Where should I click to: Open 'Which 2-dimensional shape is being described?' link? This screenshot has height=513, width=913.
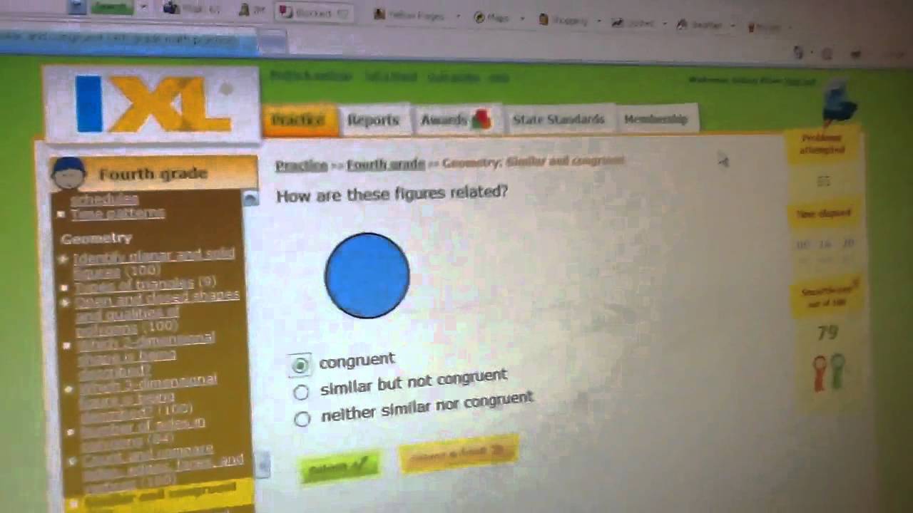click(146, 355)
